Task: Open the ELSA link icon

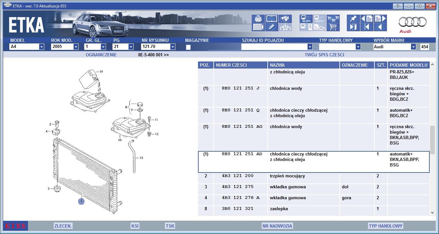Action: click(306, 19)
